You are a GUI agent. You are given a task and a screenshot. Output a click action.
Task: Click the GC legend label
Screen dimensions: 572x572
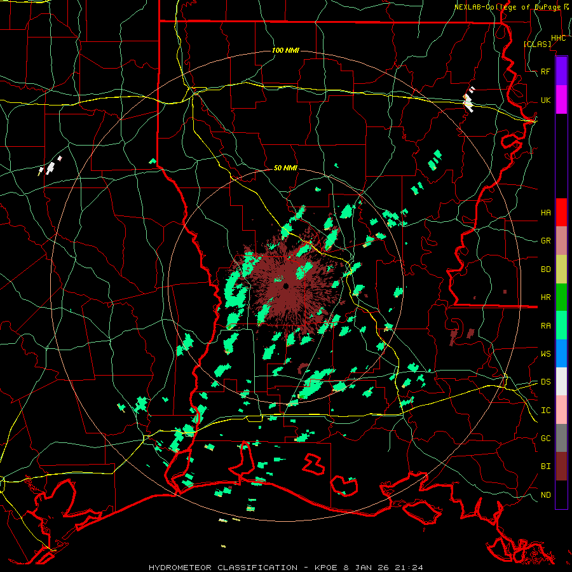point(546,438)
